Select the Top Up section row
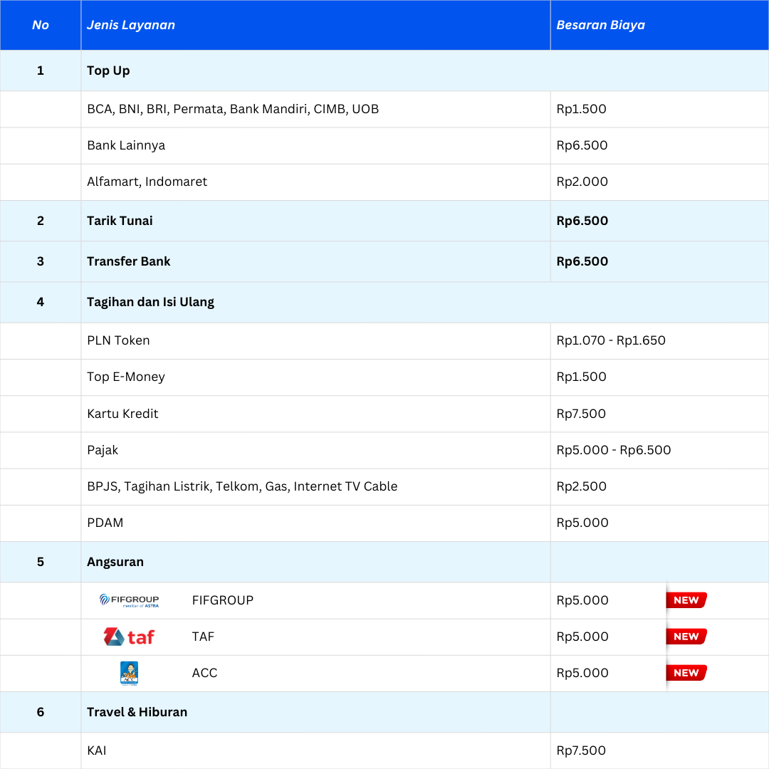 pos(108,70)
